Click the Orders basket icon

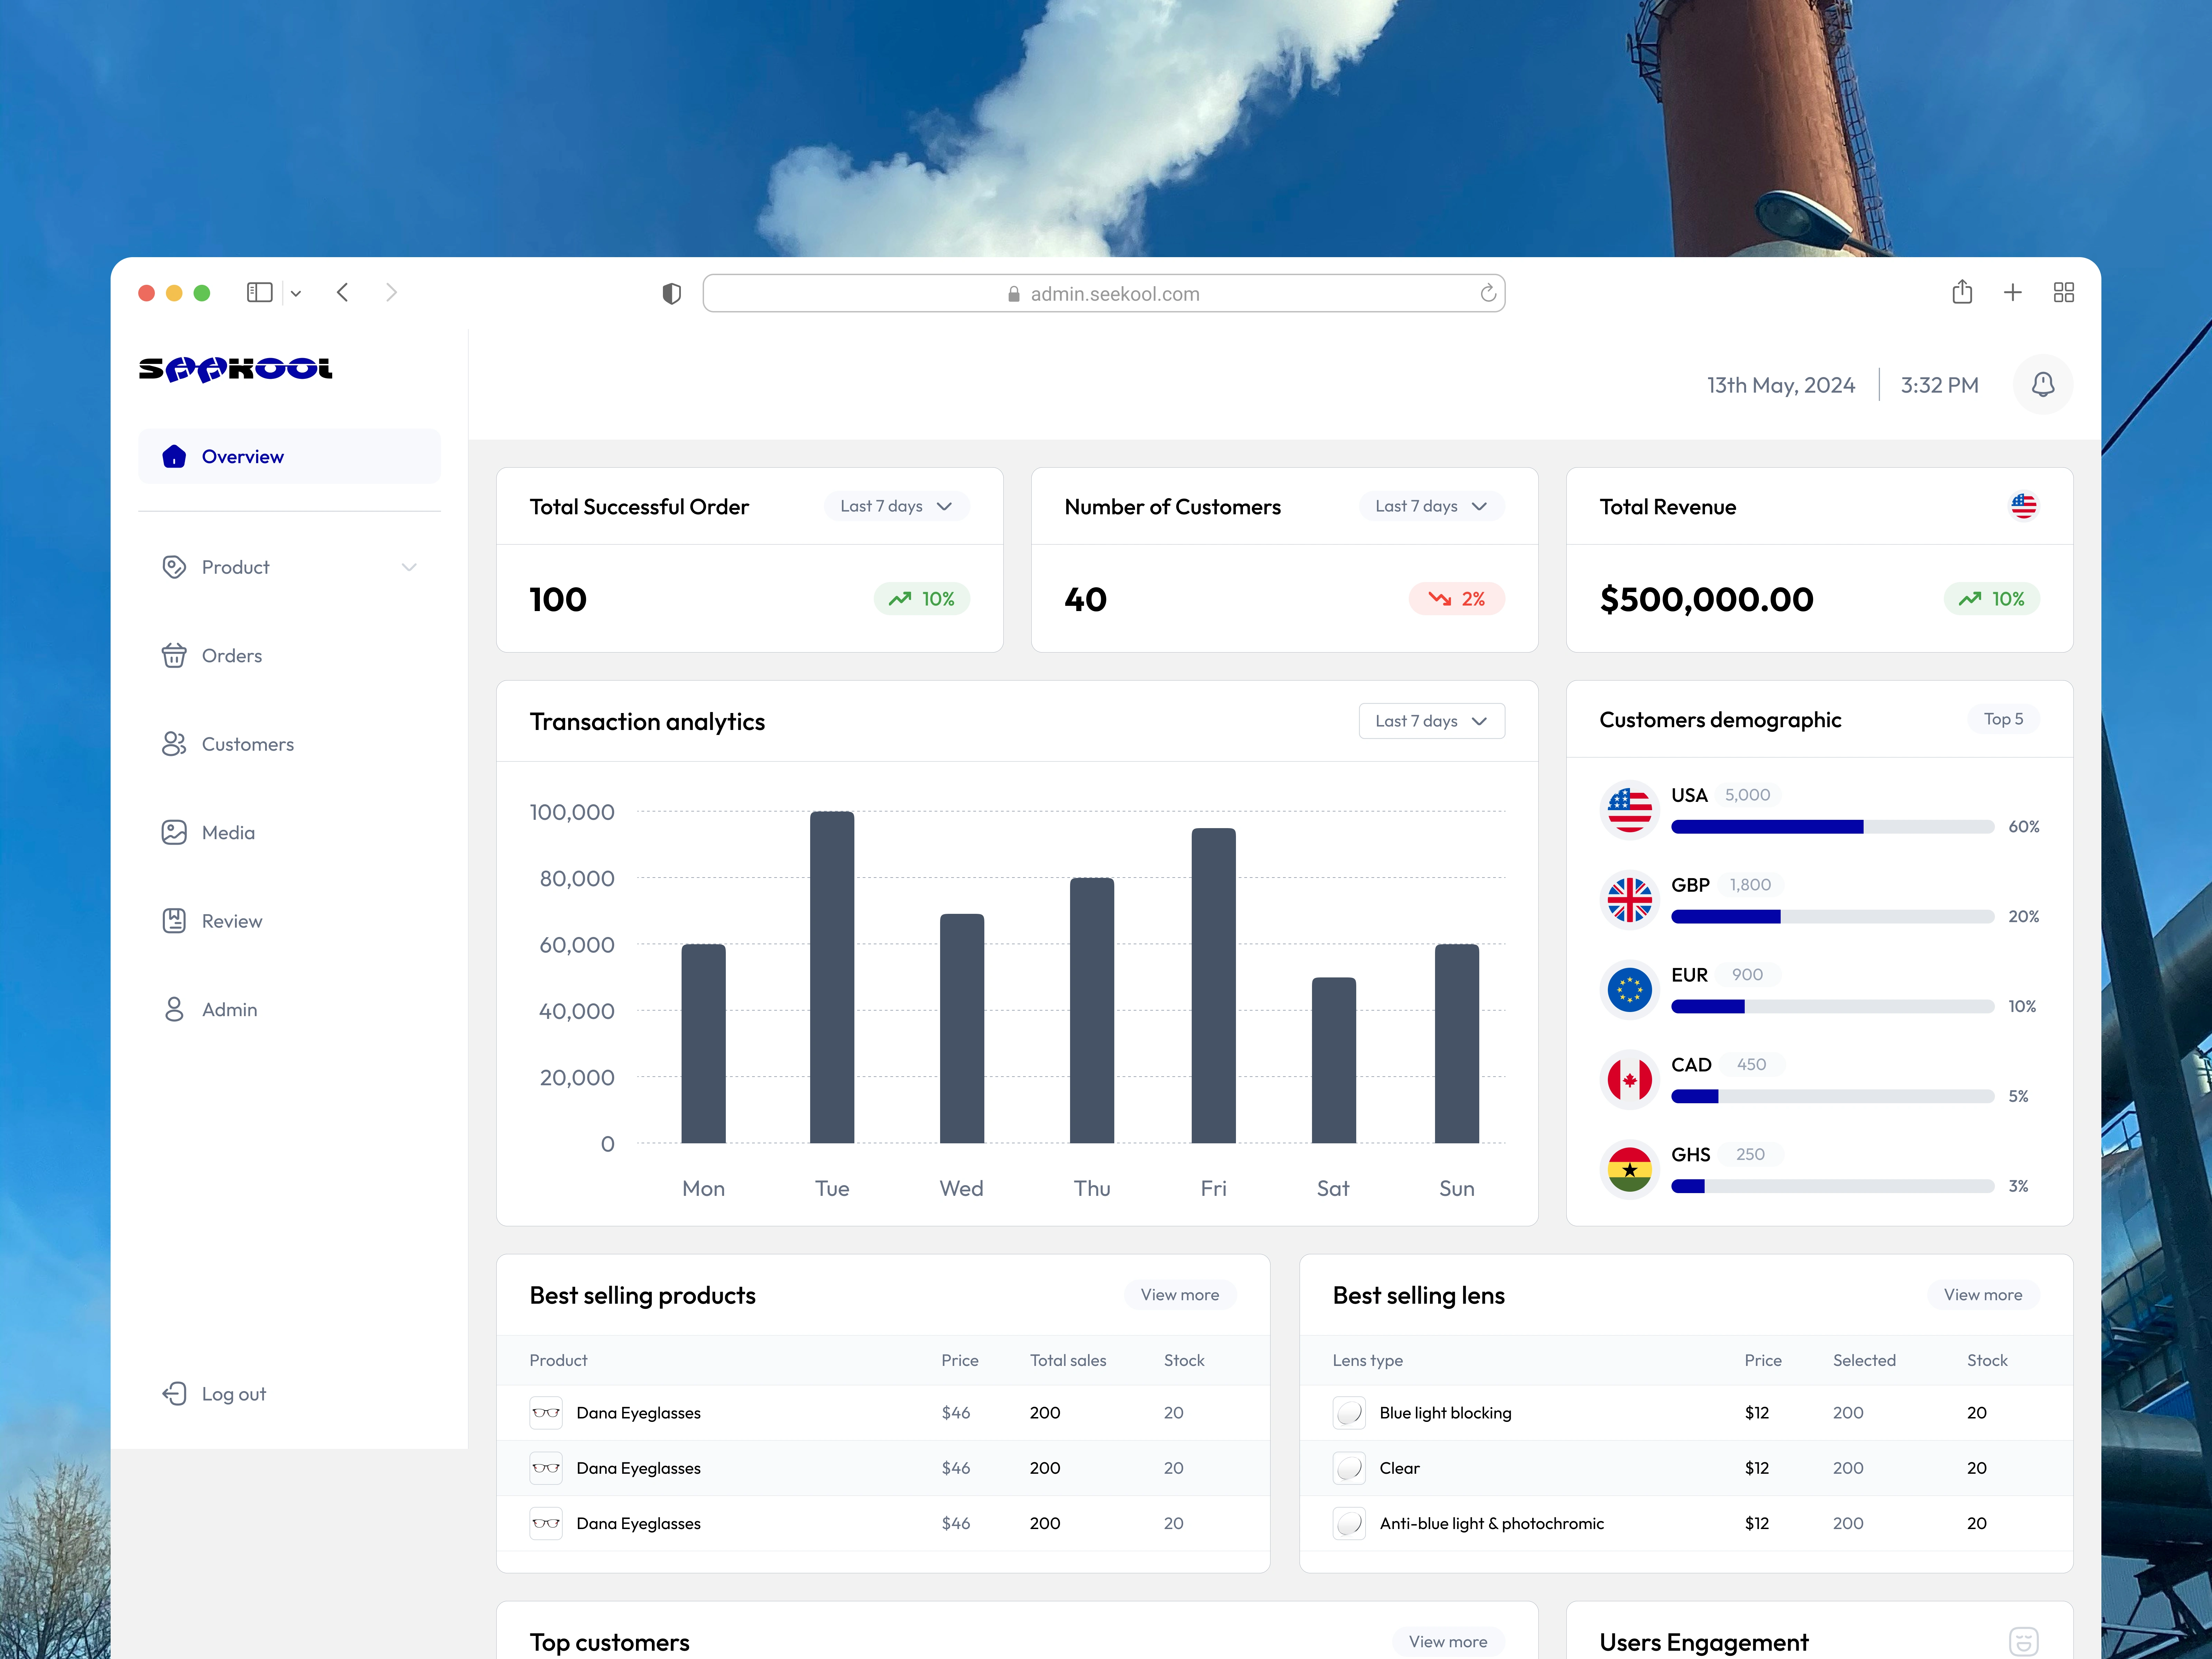[x=174, y=656]
